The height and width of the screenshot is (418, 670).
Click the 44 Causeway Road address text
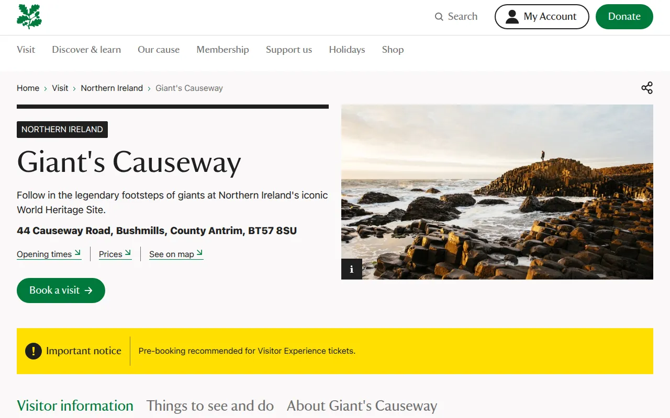click(x=157, y=230)
